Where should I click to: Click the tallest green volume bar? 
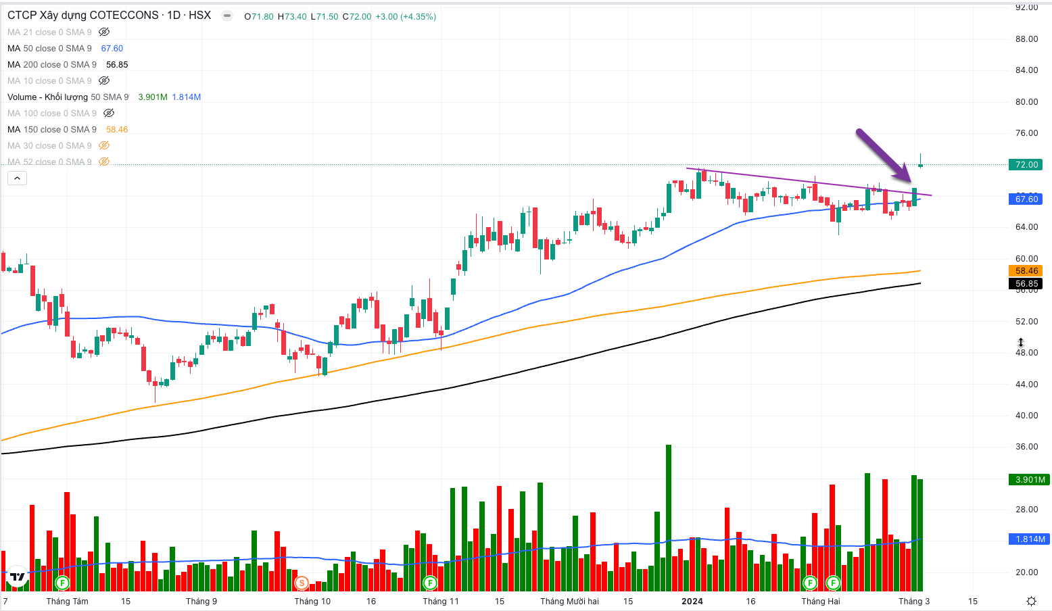pyautogui.click(x=669, y=518)
